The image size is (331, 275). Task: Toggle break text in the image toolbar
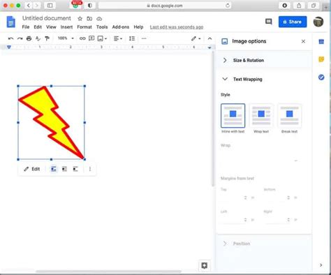pos(75,169)
